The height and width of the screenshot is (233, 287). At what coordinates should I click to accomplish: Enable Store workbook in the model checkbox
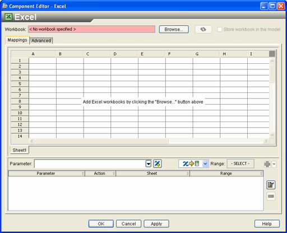[x=220, y=30]
